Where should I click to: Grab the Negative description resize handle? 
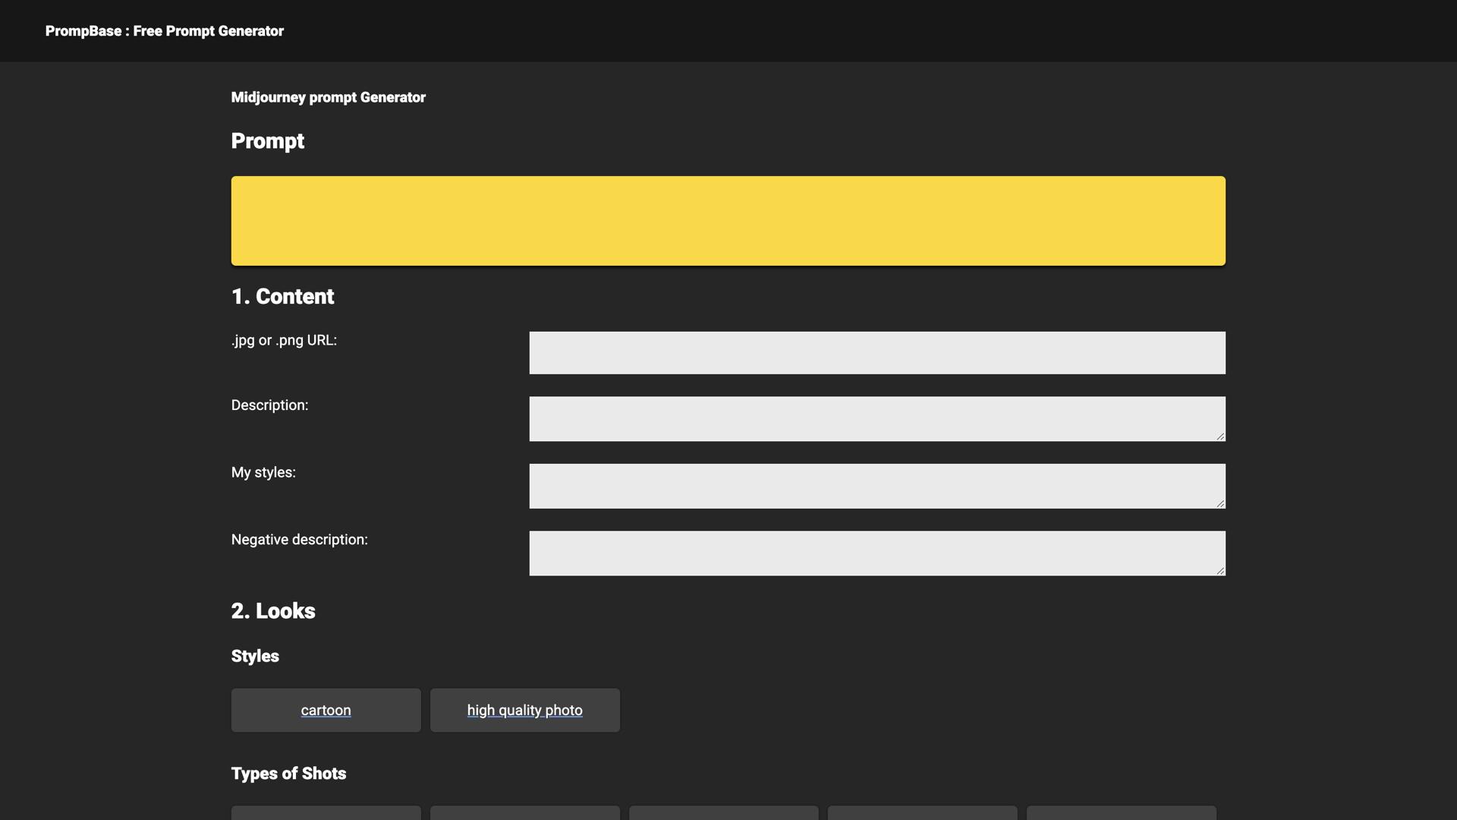(1220, 570)
